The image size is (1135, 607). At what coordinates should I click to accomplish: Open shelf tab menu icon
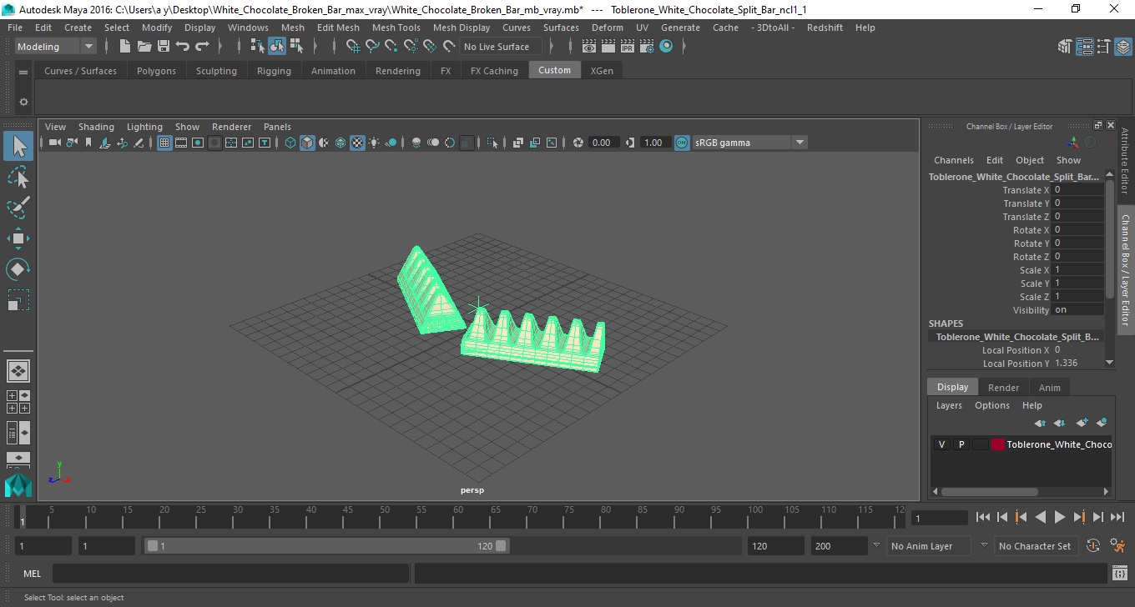coord(23,72)
